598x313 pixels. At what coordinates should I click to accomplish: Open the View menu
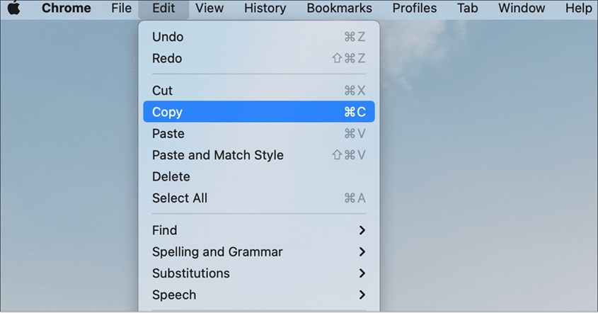coord(209,8)
